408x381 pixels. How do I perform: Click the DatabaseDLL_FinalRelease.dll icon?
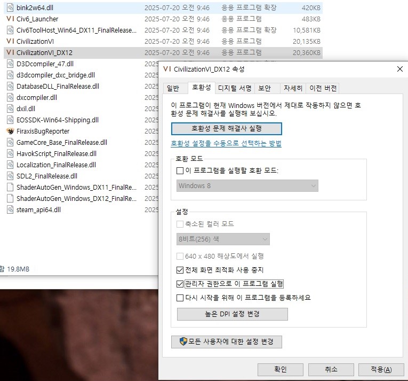point(10,87)
